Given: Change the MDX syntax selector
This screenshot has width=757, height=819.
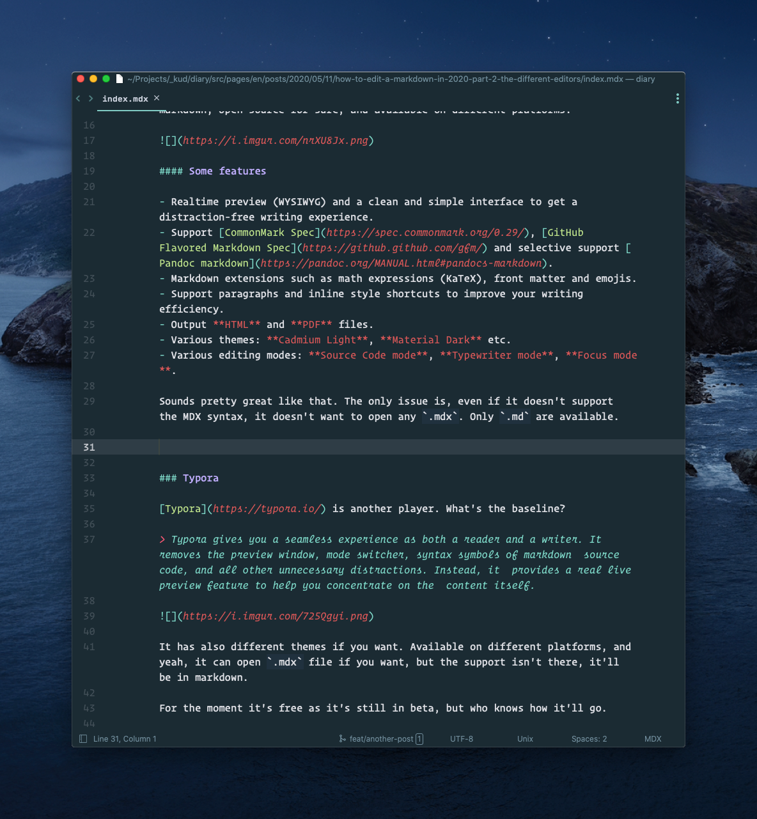Looking at the screenshot, I should [x=653, y=738].
